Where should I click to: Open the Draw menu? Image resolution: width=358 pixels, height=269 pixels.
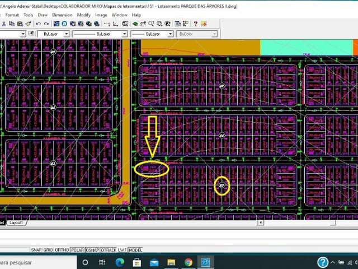(43, 15)
